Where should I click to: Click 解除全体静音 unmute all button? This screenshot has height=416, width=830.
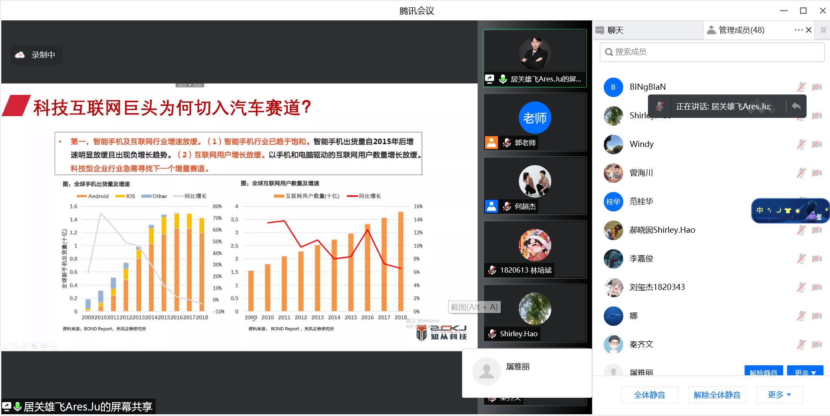pyautogui.click(x=717, y=395)
